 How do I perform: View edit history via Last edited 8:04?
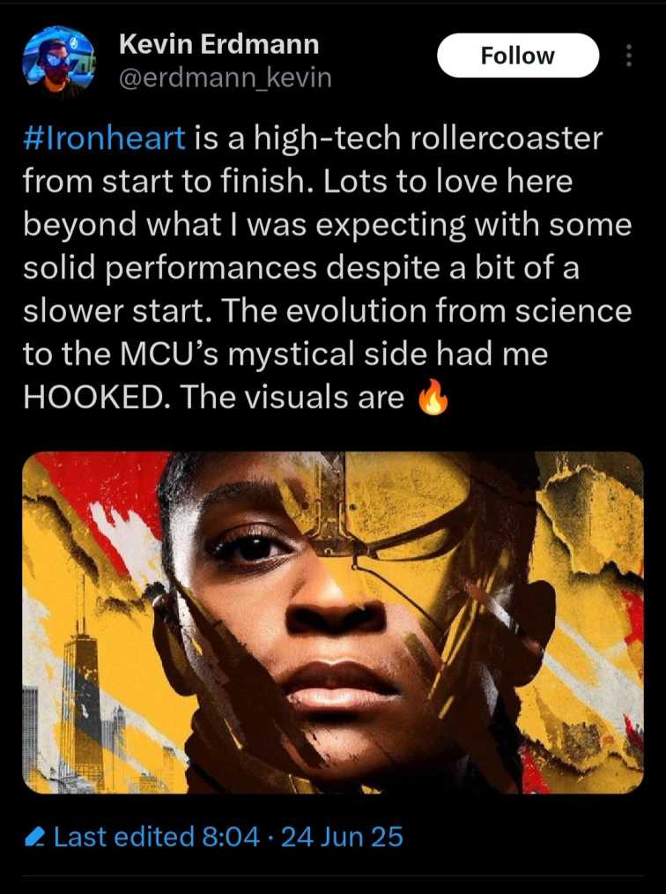point(157,837)
